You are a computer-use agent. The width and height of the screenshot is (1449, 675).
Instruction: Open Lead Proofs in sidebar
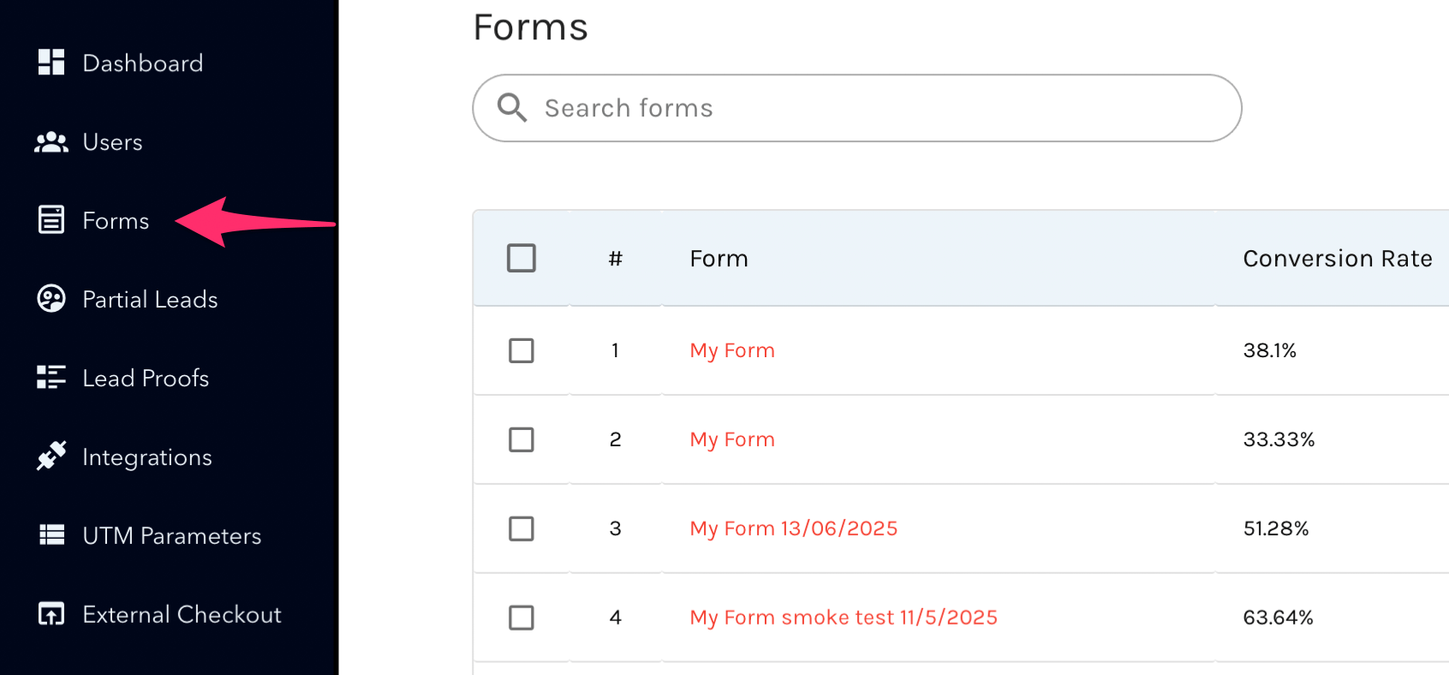click(x=146, y=378)
